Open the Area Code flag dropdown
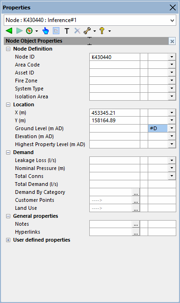180x303 pixels. coord(172,65)
